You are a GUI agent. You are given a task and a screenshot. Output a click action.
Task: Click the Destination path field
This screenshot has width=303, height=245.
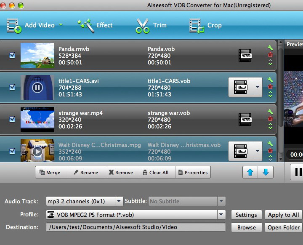[x=136, y=227]
